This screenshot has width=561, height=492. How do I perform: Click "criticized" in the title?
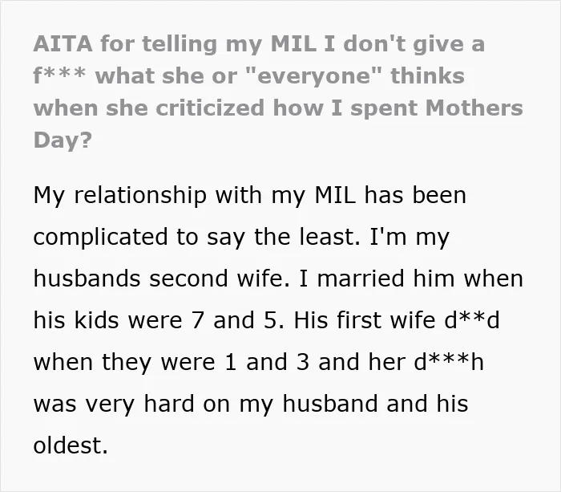210,108
